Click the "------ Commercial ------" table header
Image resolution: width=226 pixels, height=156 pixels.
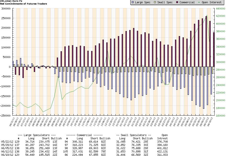point(84,135)
